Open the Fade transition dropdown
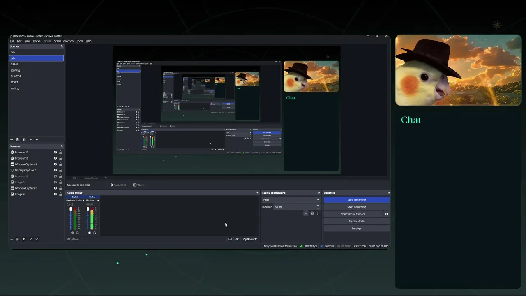The width and height of the screenshot is (526, 296). pyautogui.click(x=291, y=200)
